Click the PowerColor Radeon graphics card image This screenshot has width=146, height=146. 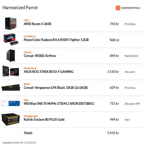pos(11,39)
